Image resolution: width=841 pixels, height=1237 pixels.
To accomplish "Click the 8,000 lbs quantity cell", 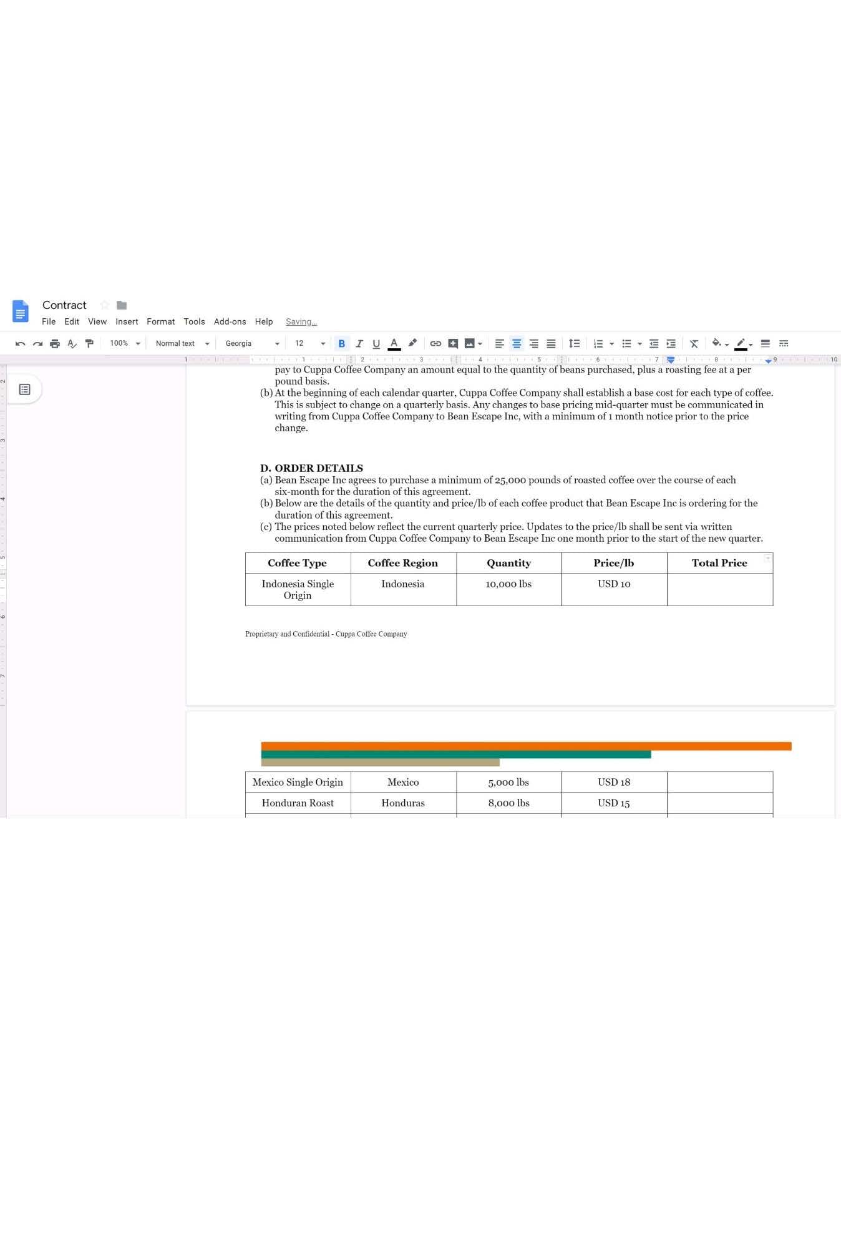I will (508, 804).
